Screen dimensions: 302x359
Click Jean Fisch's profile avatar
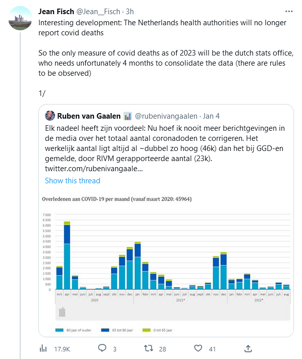20,18
